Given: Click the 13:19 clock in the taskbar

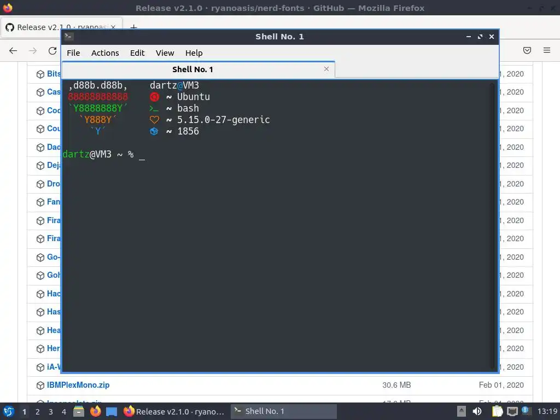Looking at the screenshot, I should pos(547,411).
